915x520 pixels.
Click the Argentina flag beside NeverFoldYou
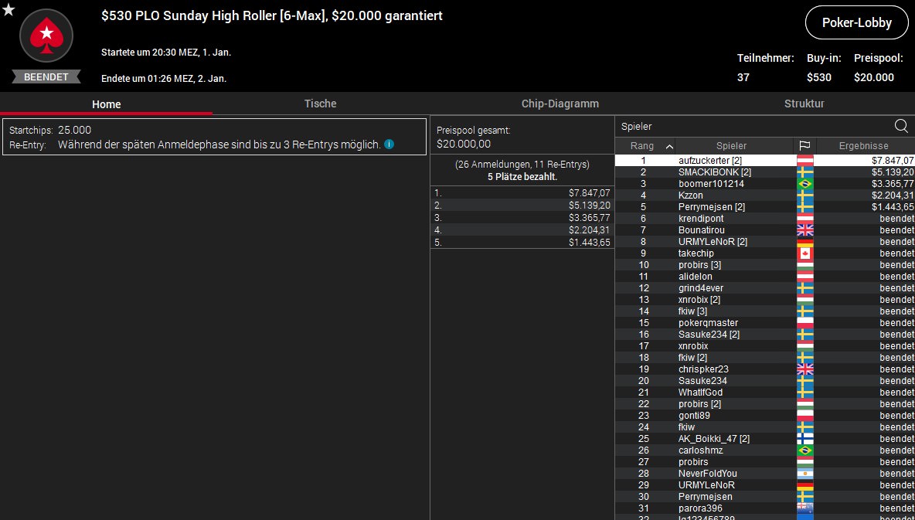[804, 474]
